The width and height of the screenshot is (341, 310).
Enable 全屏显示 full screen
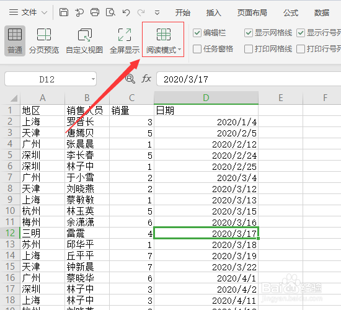(x=125, y=41)
